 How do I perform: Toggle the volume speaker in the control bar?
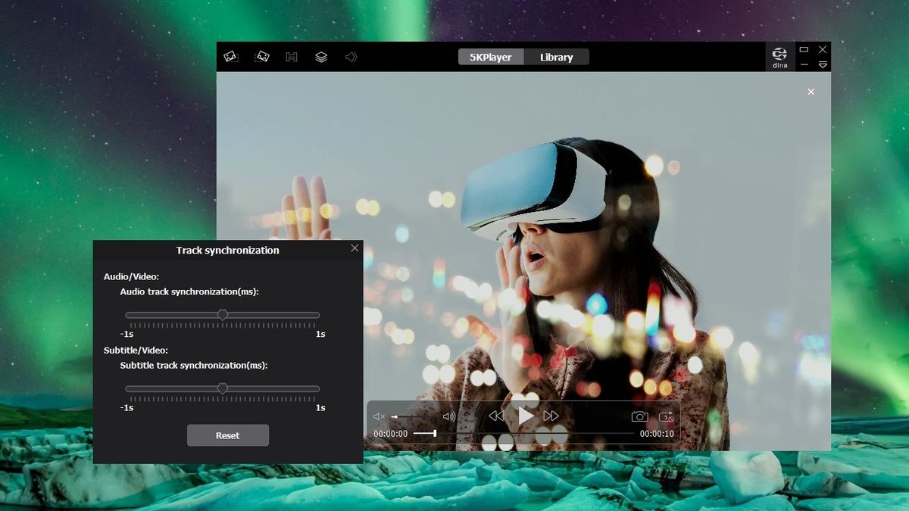pos(448,415)
